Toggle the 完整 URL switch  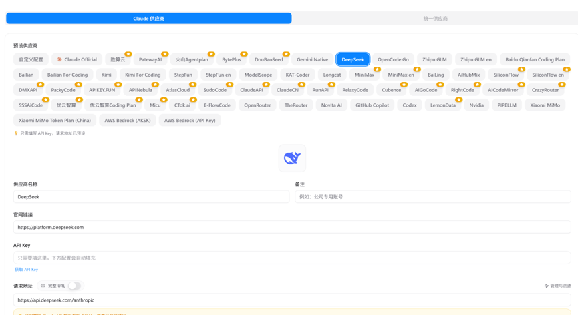[x=74, y=286]
